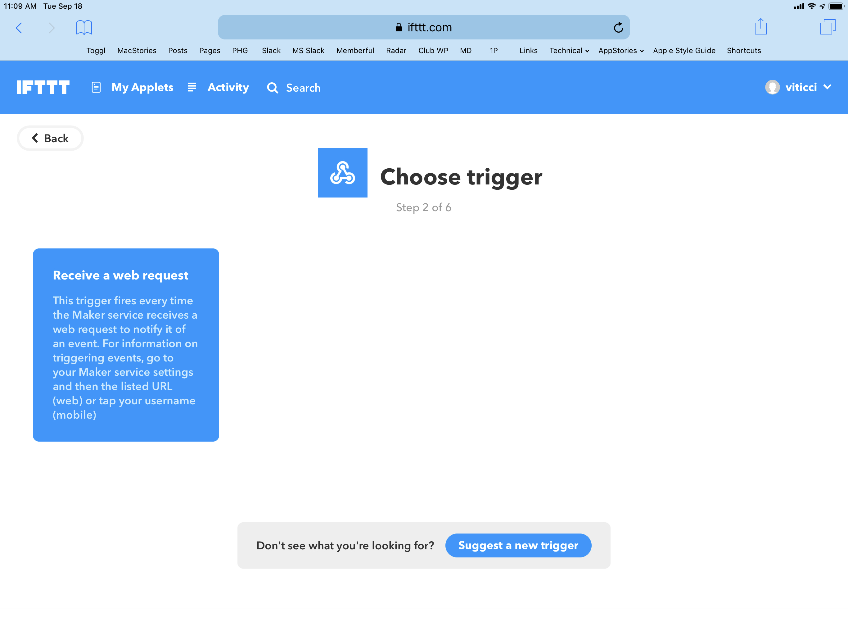Screen dimensions: 848x636
Task: Open Safari bookmarks book icon
Action: click(x=84, y=28)
